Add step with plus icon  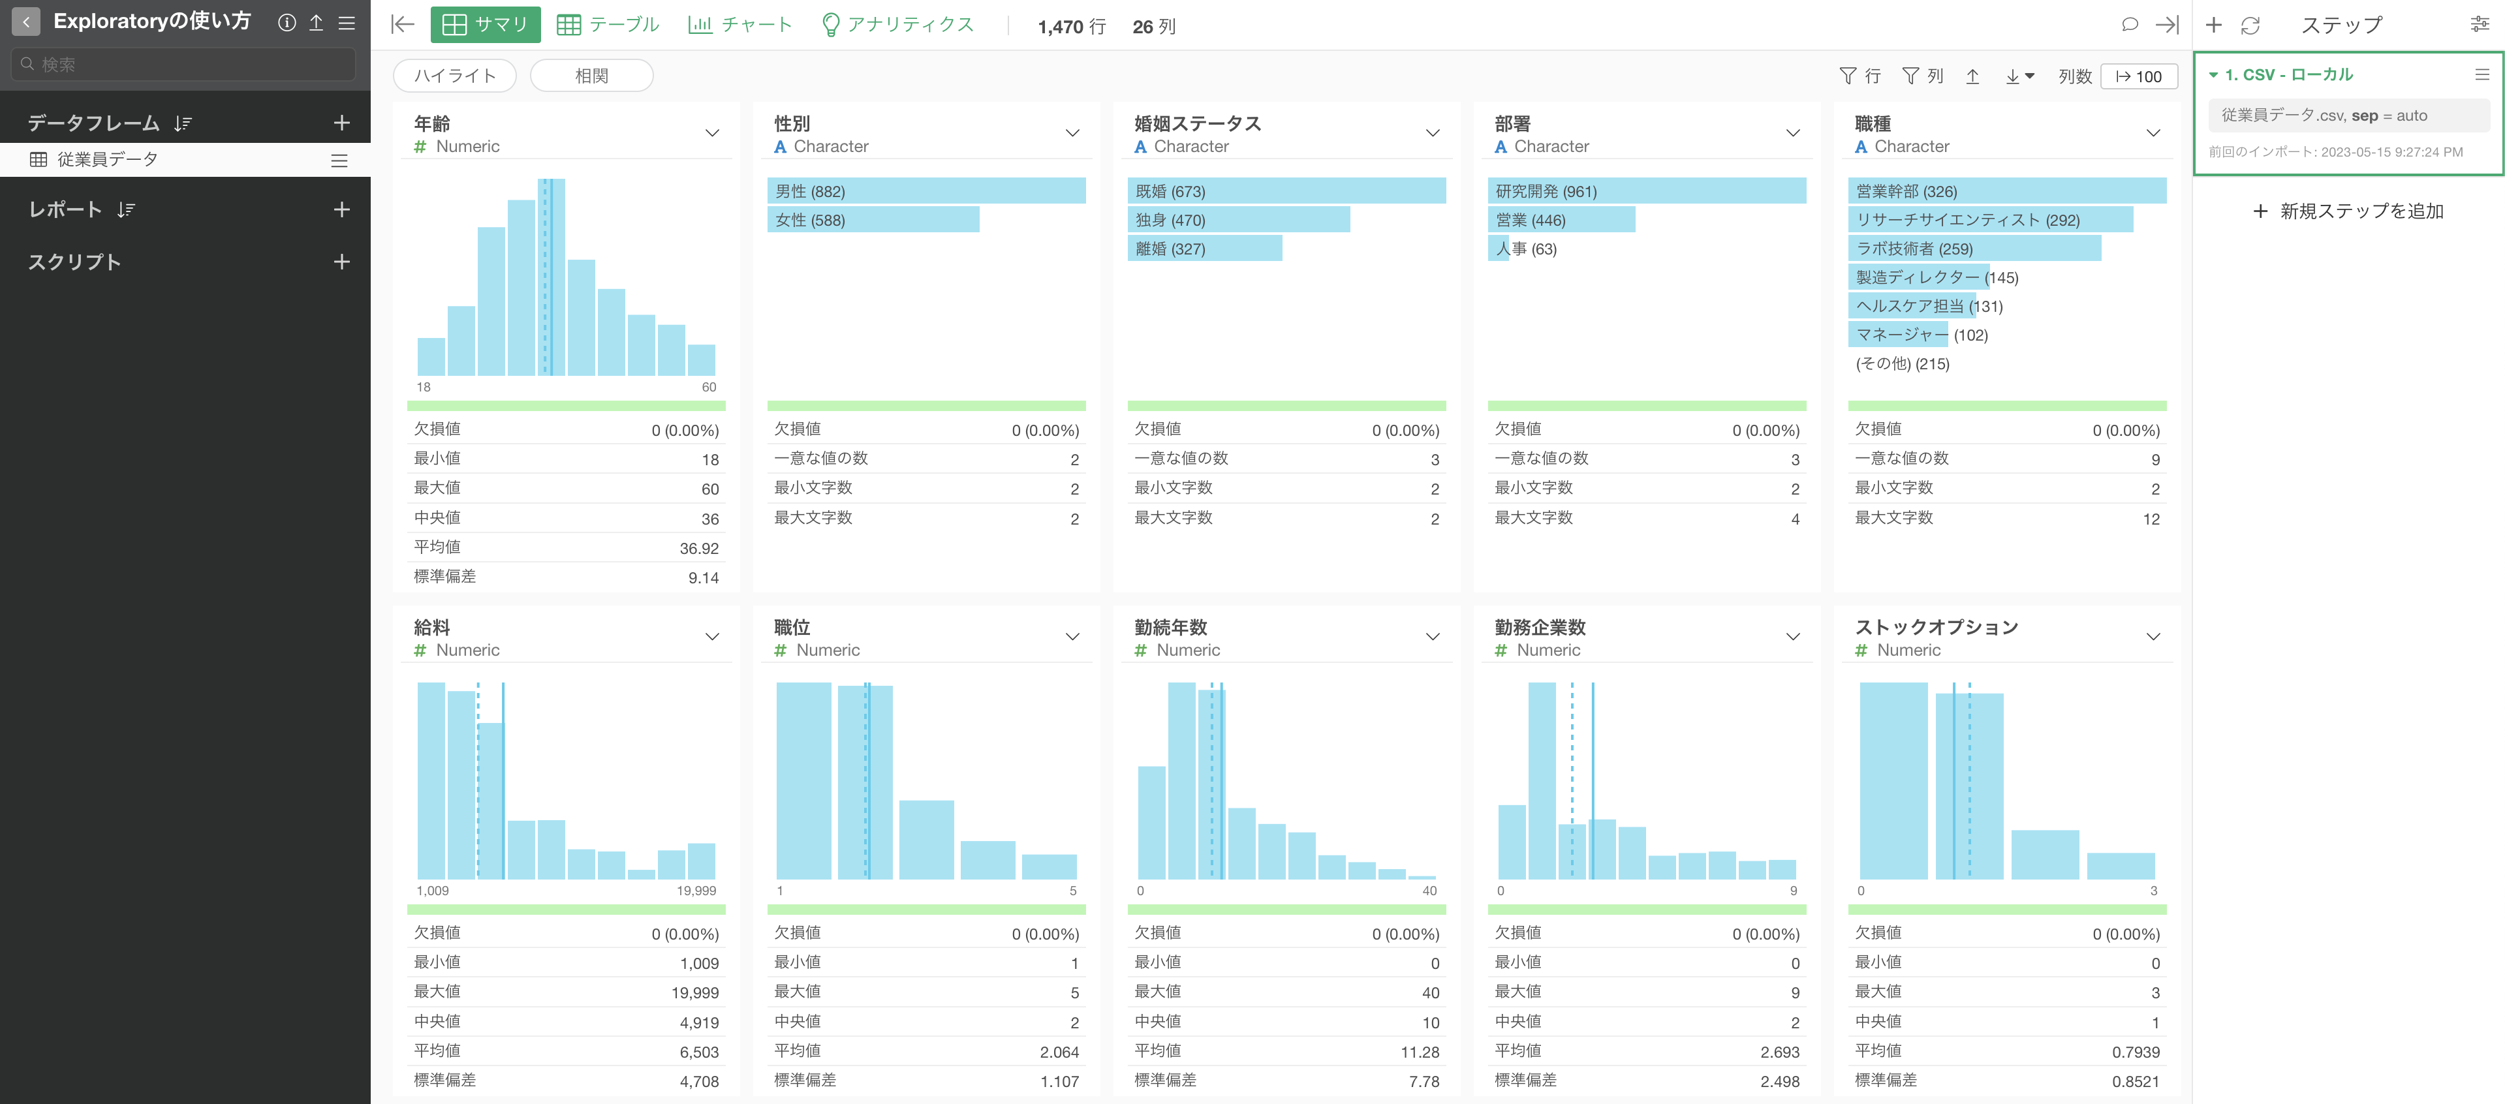click(2215, 25)
